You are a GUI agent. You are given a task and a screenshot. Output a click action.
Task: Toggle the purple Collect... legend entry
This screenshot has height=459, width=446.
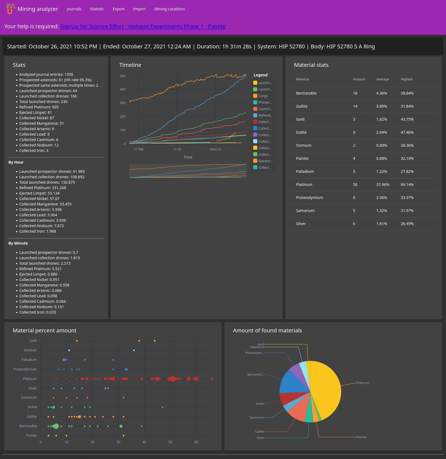[x=263, y=135]
